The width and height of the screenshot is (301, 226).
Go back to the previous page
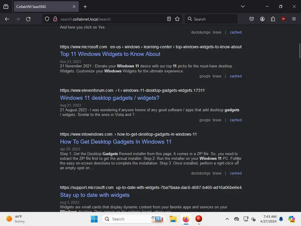7,19
